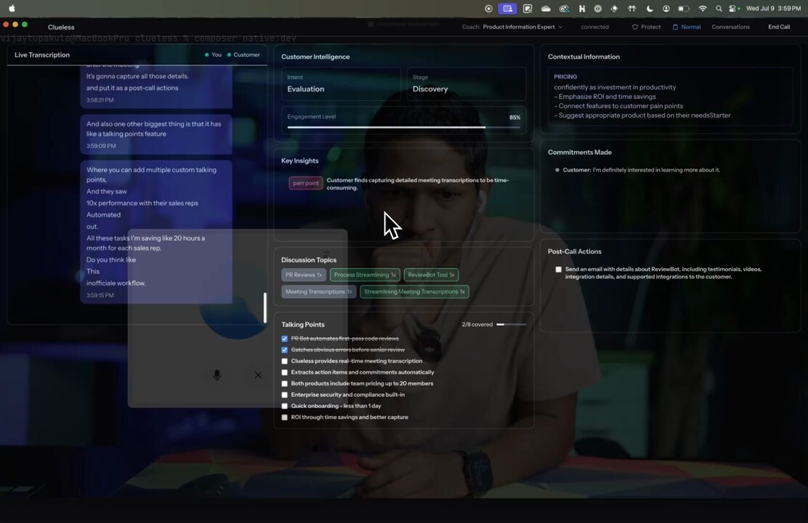Click the highlighted screen sharing menu bar icon
Image resolution: width=808 pixels, height=523 pixels.
507,8
